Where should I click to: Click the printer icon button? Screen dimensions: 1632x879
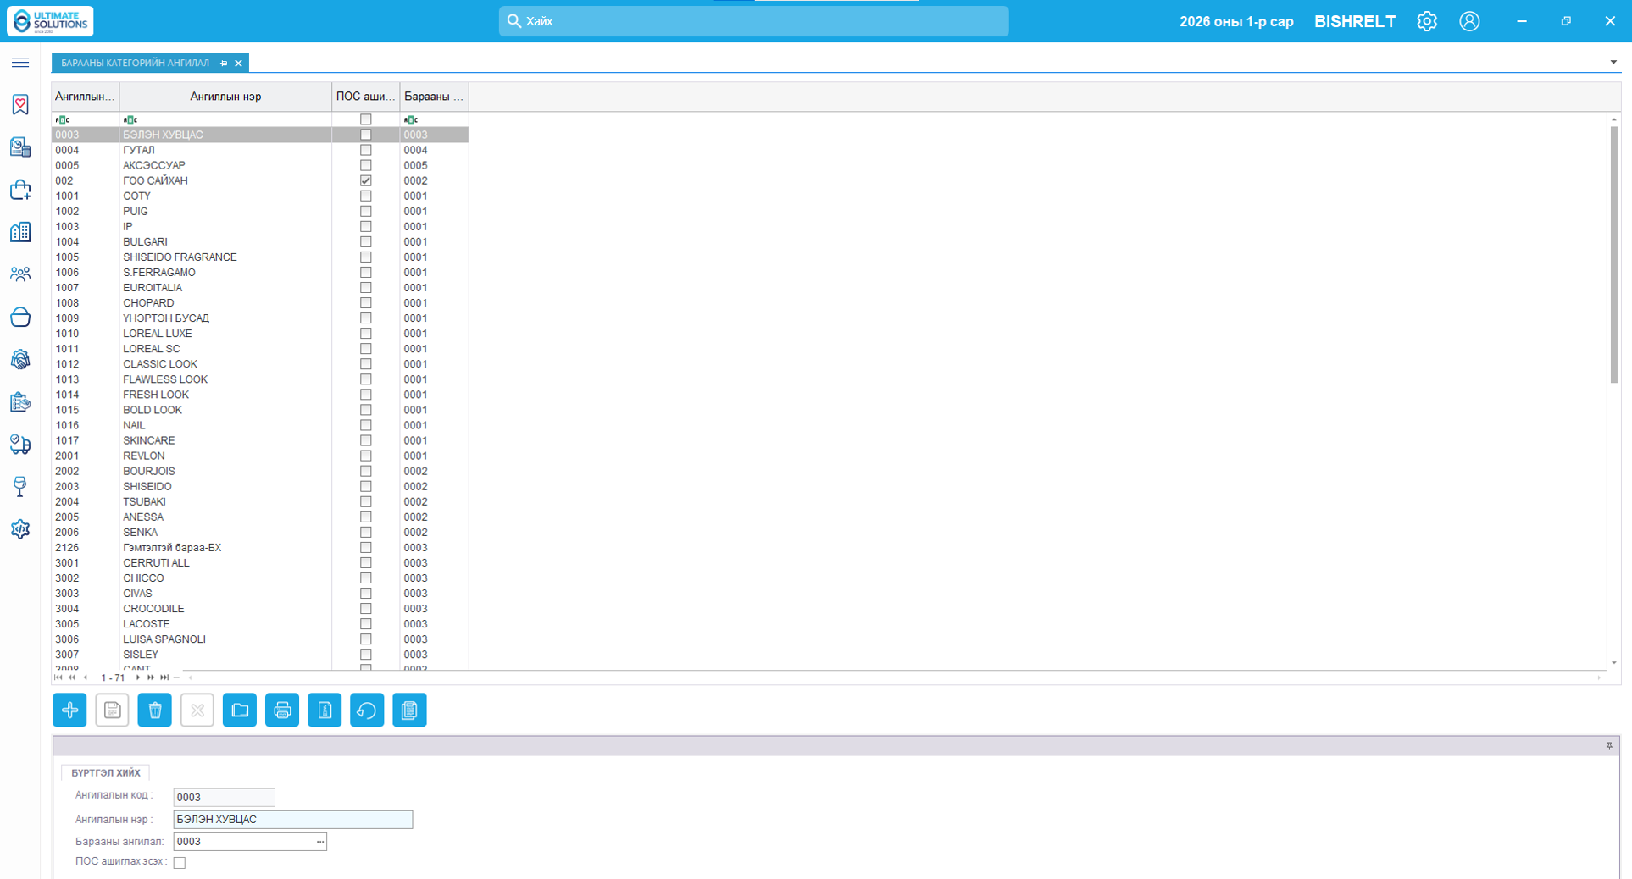click(282, 710)
